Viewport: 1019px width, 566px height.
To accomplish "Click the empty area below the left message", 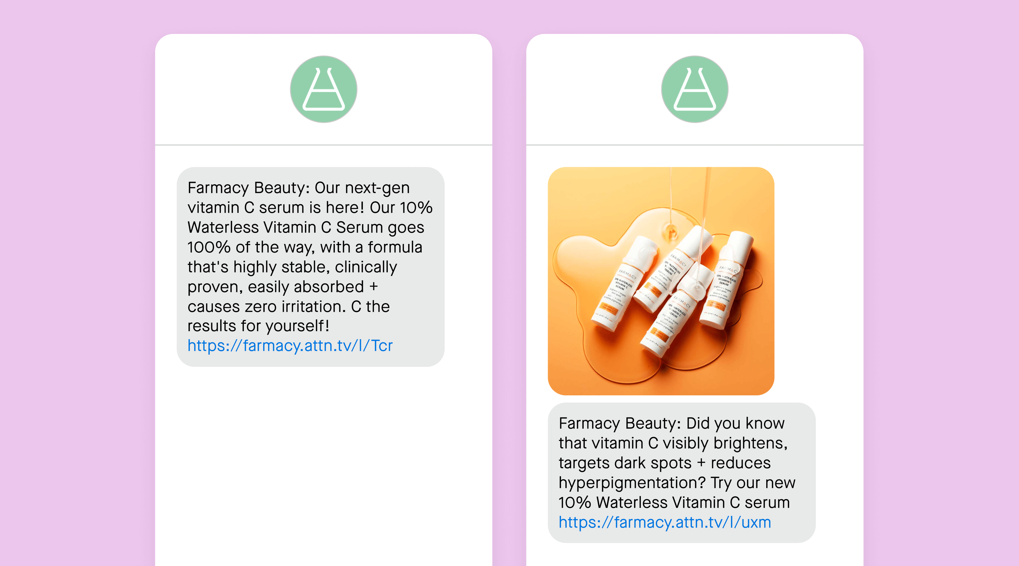I will (x=324, y=467).
